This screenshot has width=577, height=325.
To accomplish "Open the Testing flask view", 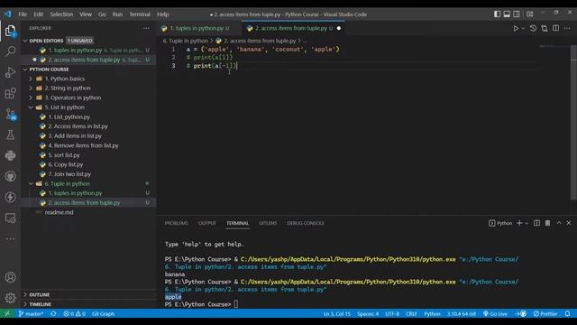I will [10, 135].
